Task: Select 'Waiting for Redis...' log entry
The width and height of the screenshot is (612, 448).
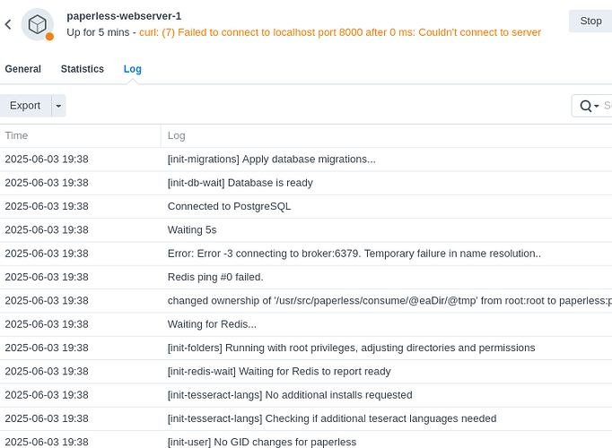Action: [306, 324]
